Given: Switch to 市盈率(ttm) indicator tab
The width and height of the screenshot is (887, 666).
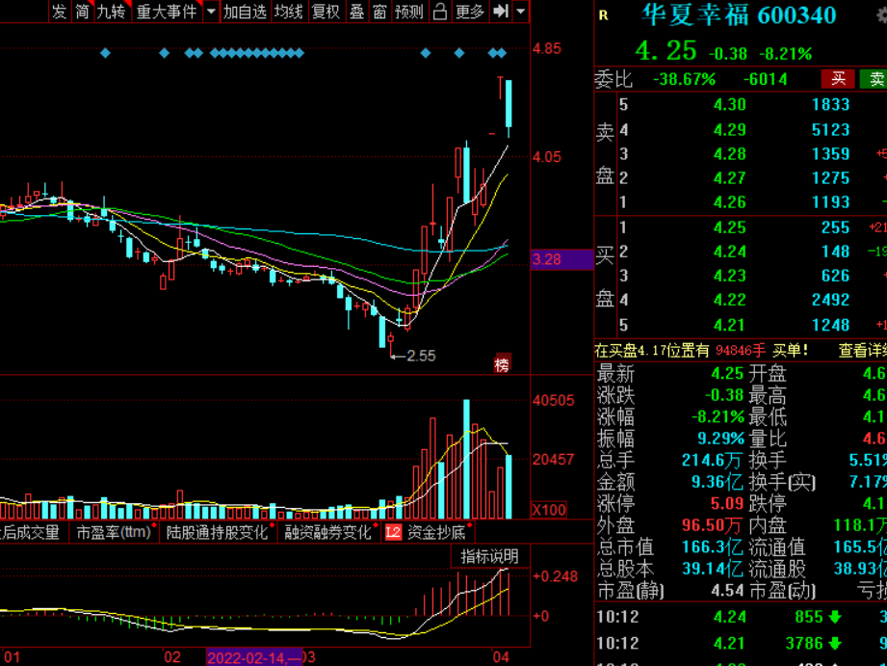Looking at the screenshot, I should pos(113,532).
